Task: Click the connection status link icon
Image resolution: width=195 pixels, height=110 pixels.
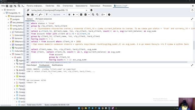Action: [28, 10]
